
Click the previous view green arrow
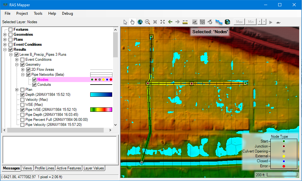[170, 22]
